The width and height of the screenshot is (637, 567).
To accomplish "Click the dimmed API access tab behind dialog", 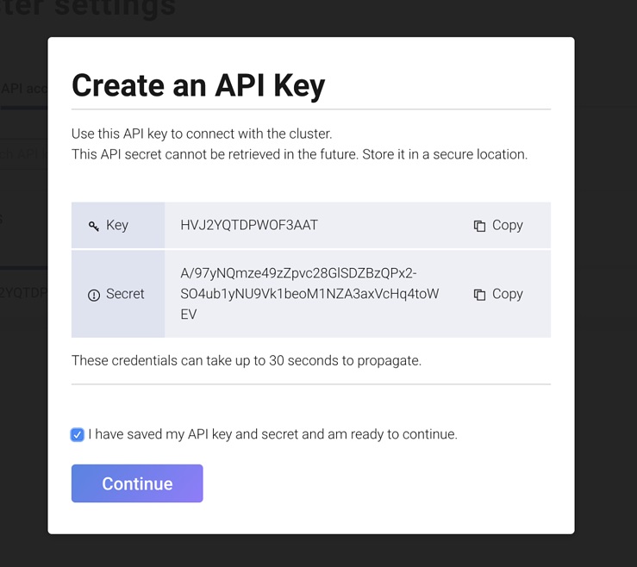I will pos(23,89).
